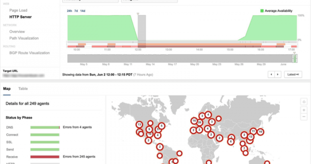Select the map cluster marker labeled 11
This screenshot has width=311, height=164.
(x=253, y=131)
